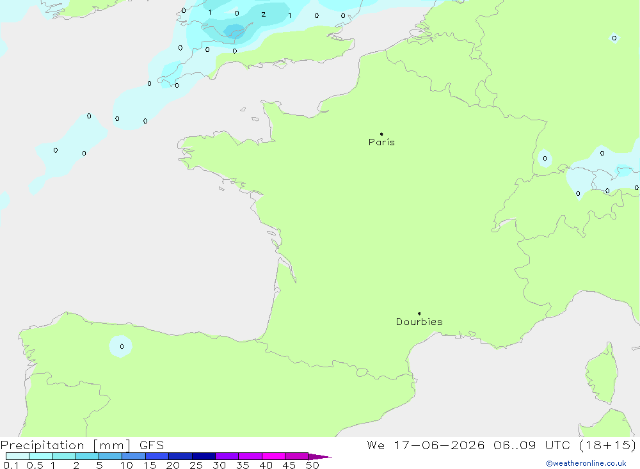Click the 5 mm blue legend swatch

[x=110, y=456]
